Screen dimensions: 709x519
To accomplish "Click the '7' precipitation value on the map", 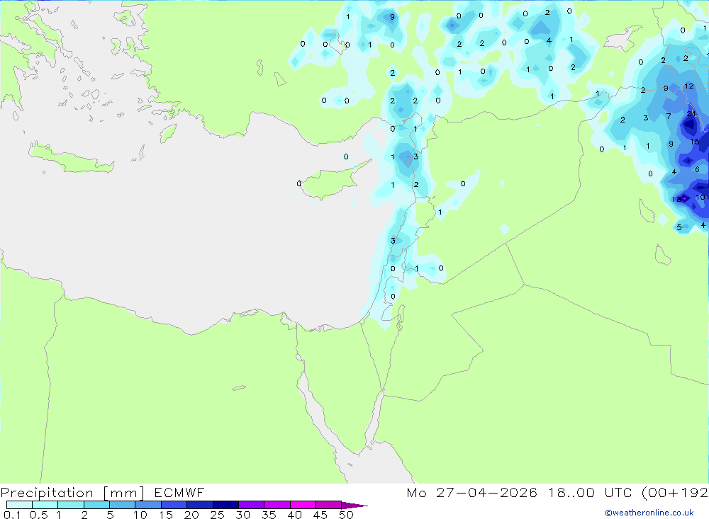I will 669,117.
